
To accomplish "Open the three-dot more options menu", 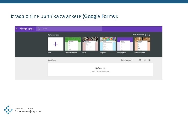I will coord(150,35).
